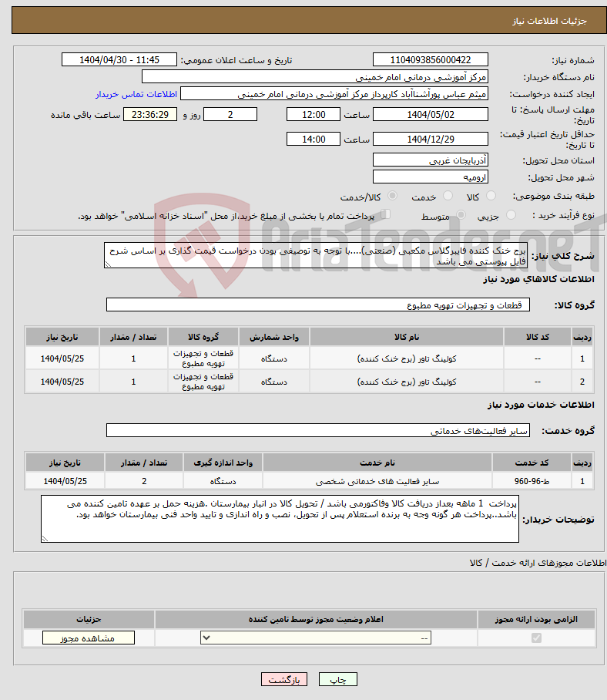This screenshot has height=700, width=607.
Task: Click the نام کالا column header
Action: click(x=407, y=337)
